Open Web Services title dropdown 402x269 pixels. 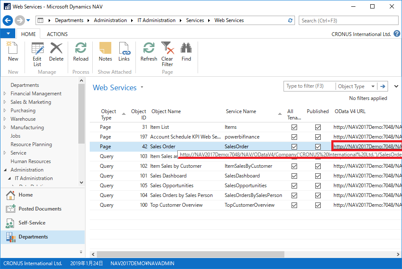(x=142, y=87)
